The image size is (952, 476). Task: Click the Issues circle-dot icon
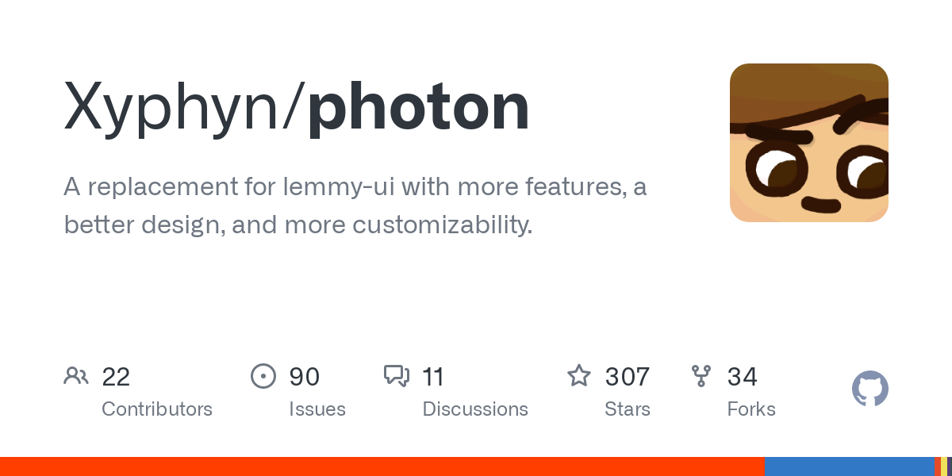click(263, 375)
